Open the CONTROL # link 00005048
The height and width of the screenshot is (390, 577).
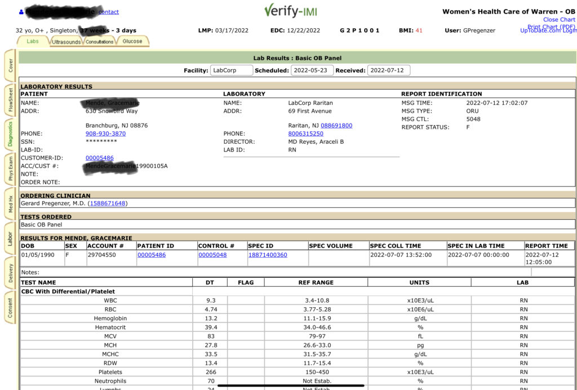(x=212, y=255)
